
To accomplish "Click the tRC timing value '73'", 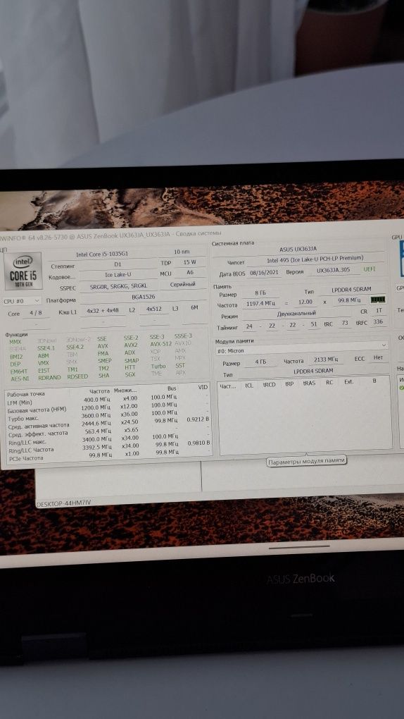I will [346, 323].
